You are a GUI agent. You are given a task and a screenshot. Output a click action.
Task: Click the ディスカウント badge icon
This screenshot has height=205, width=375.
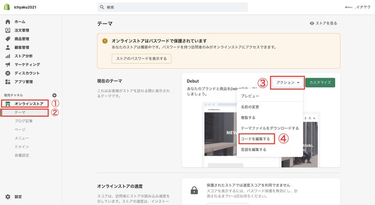(8, 73)
